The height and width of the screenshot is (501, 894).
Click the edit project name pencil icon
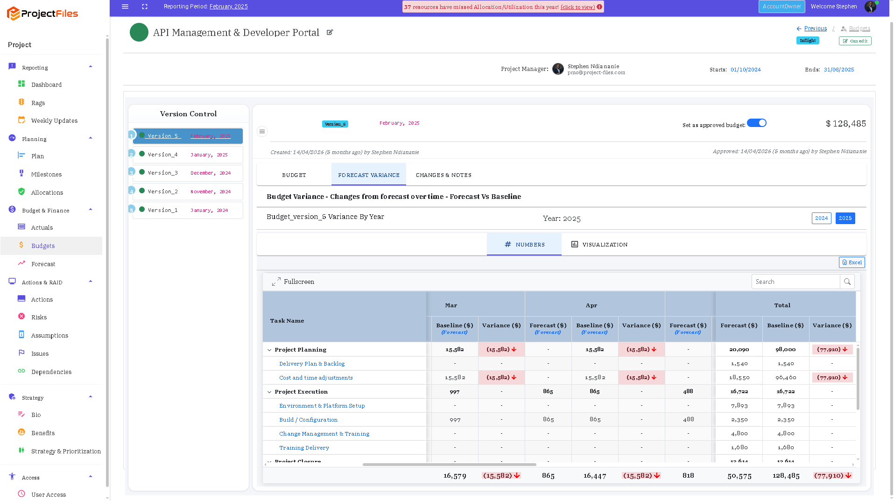(330, 32)
